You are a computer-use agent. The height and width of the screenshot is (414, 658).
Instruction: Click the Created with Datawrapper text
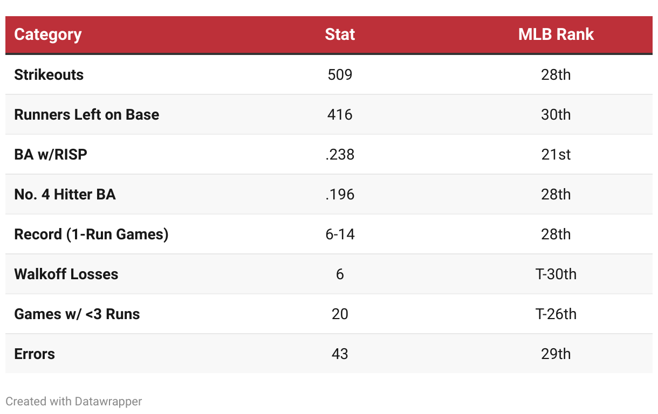(74, 402)
